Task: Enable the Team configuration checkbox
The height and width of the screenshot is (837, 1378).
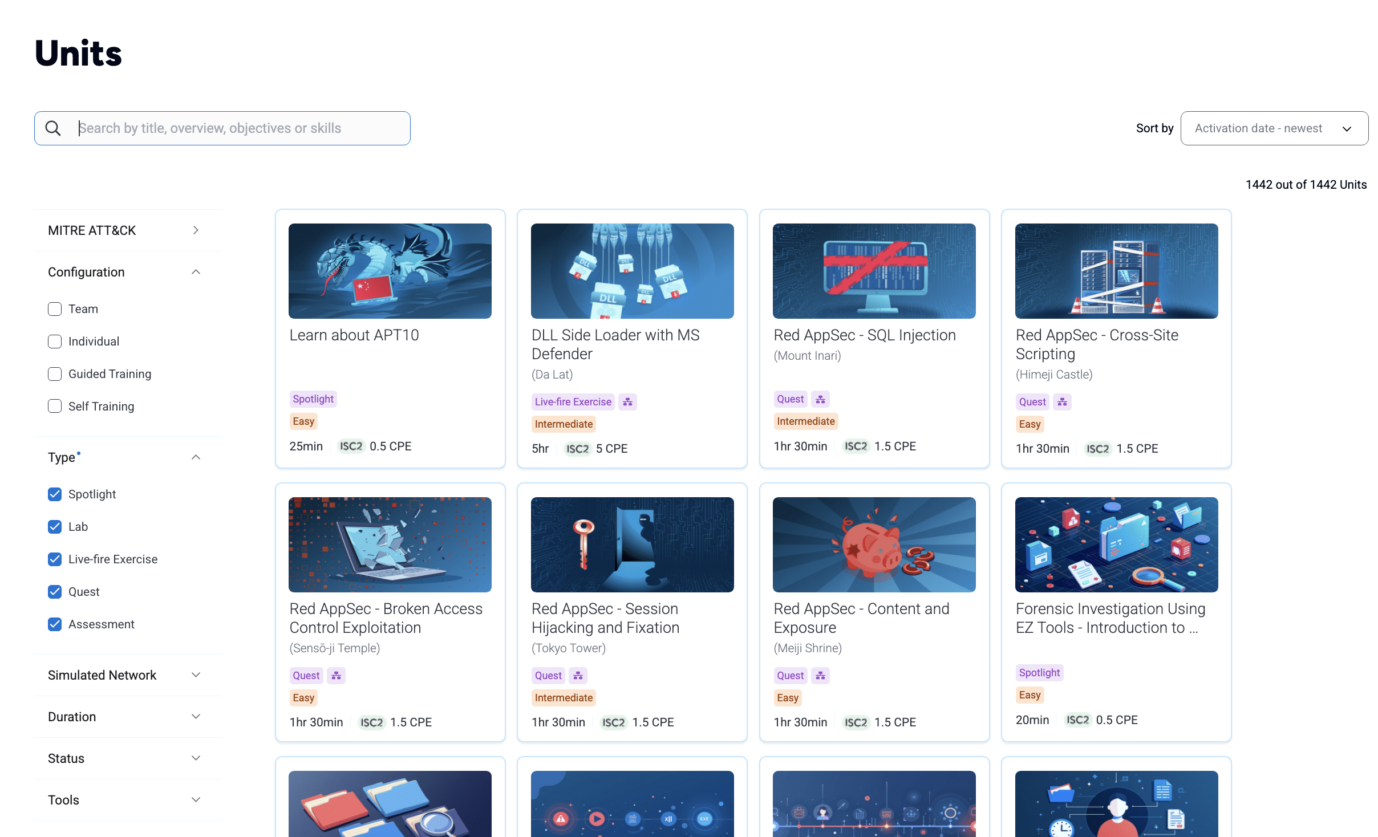Action: (55, 309)
